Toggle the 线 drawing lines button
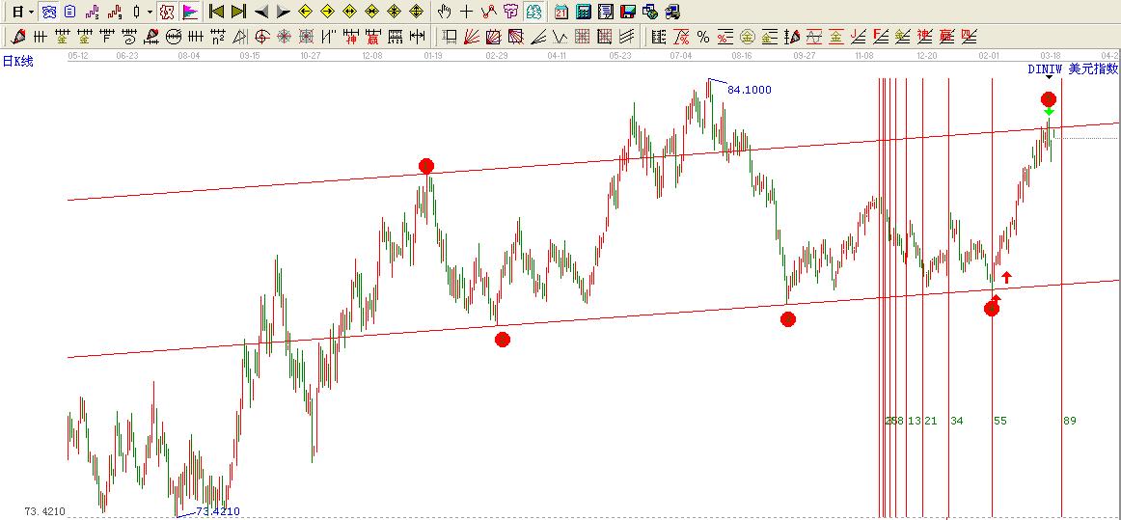 point(534,12)
